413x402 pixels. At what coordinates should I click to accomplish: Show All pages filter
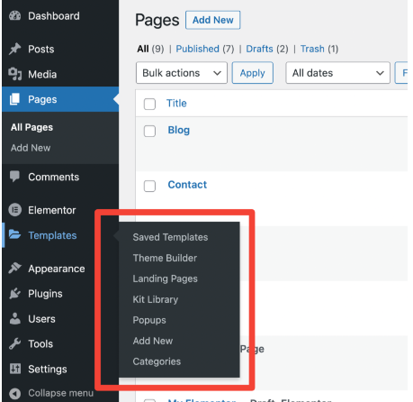pos(143,49)
